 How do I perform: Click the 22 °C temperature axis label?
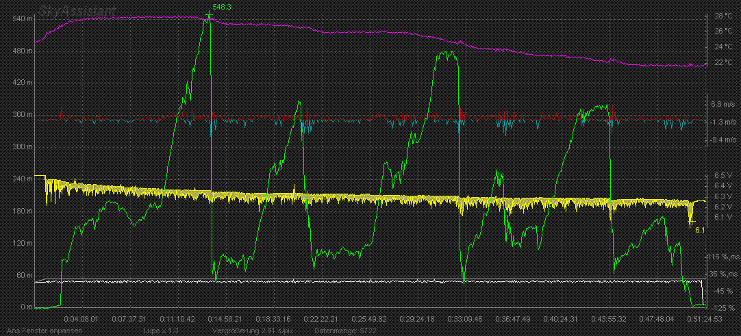723,63
